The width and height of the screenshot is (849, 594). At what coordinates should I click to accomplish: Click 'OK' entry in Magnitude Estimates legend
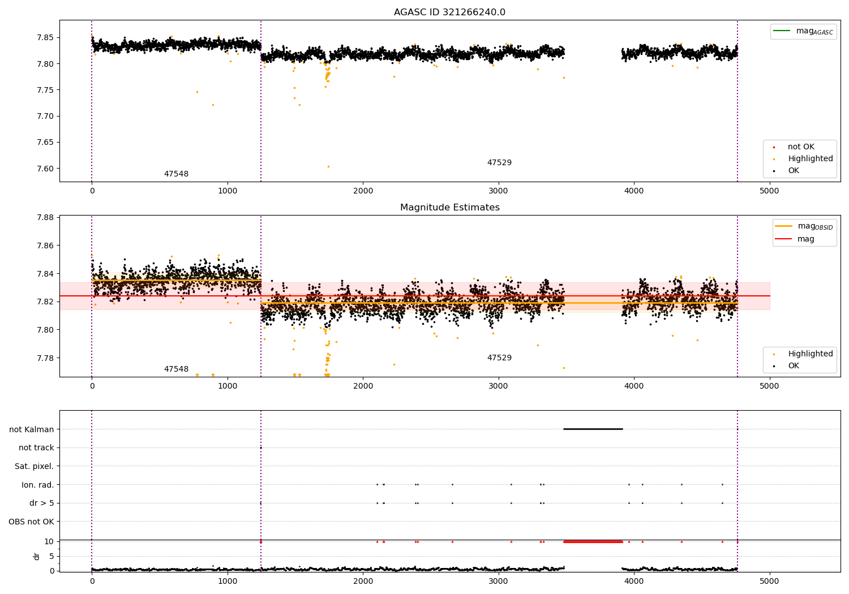794,366
